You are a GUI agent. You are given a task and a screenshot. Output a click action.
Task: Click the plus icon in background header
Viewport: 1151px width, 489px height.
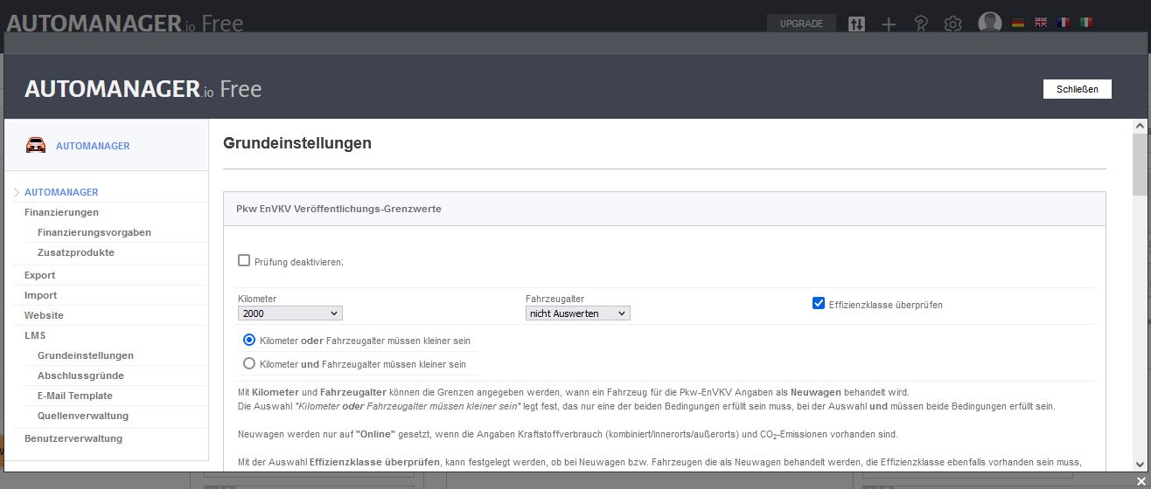pyautogui.click(x=889, y=24)
